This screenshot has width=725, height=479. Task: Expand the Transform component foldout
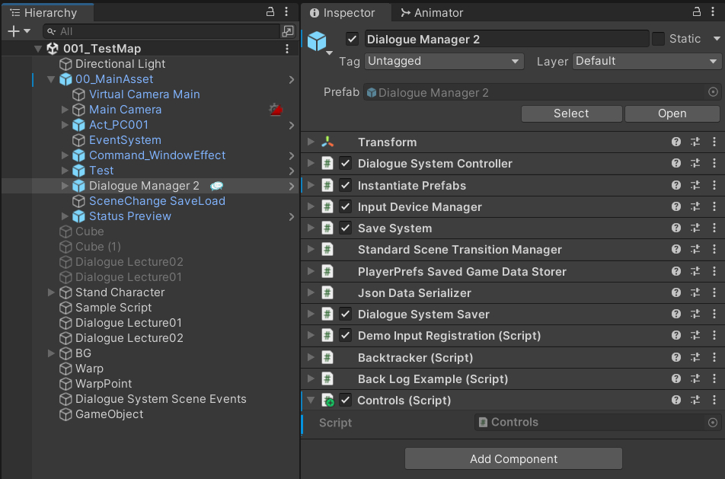311,142
